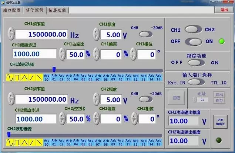Choose CH1 arbitrary waveform Arb 15
The image size is (235, 153).
coord(158,77)
